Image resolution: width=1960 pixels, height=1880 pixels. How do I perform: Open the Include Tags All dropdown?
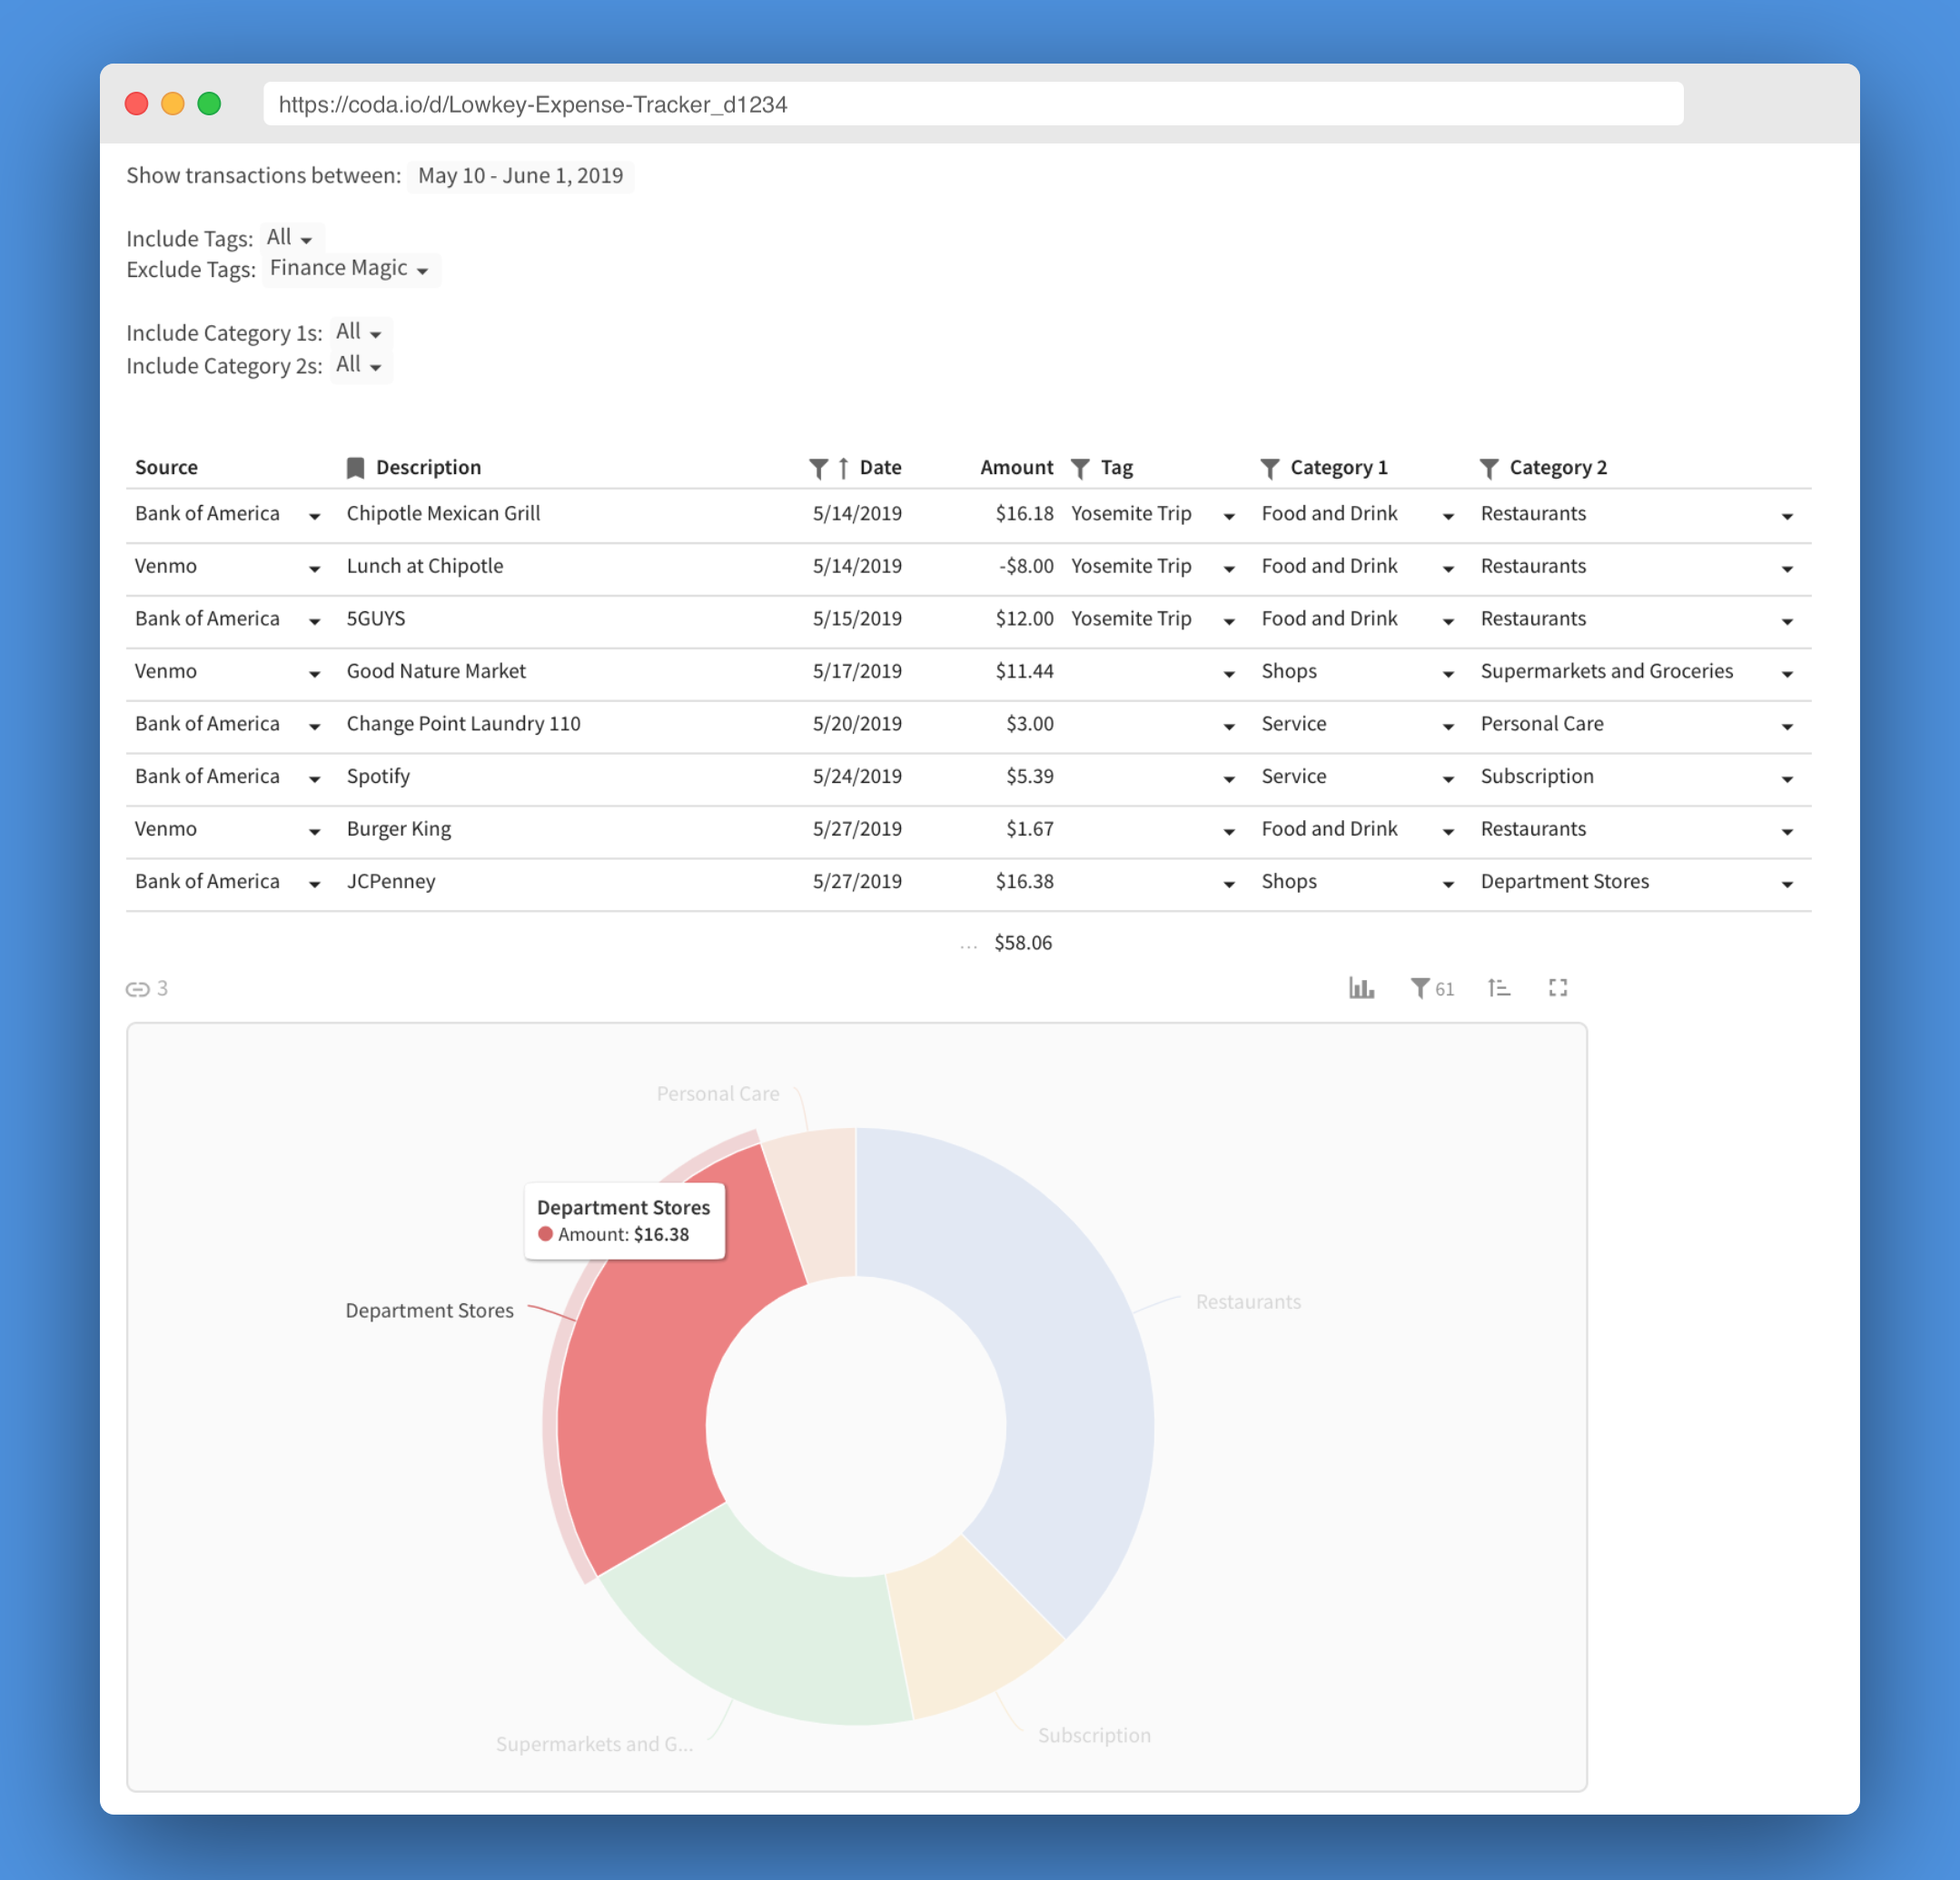click(290, 238)
